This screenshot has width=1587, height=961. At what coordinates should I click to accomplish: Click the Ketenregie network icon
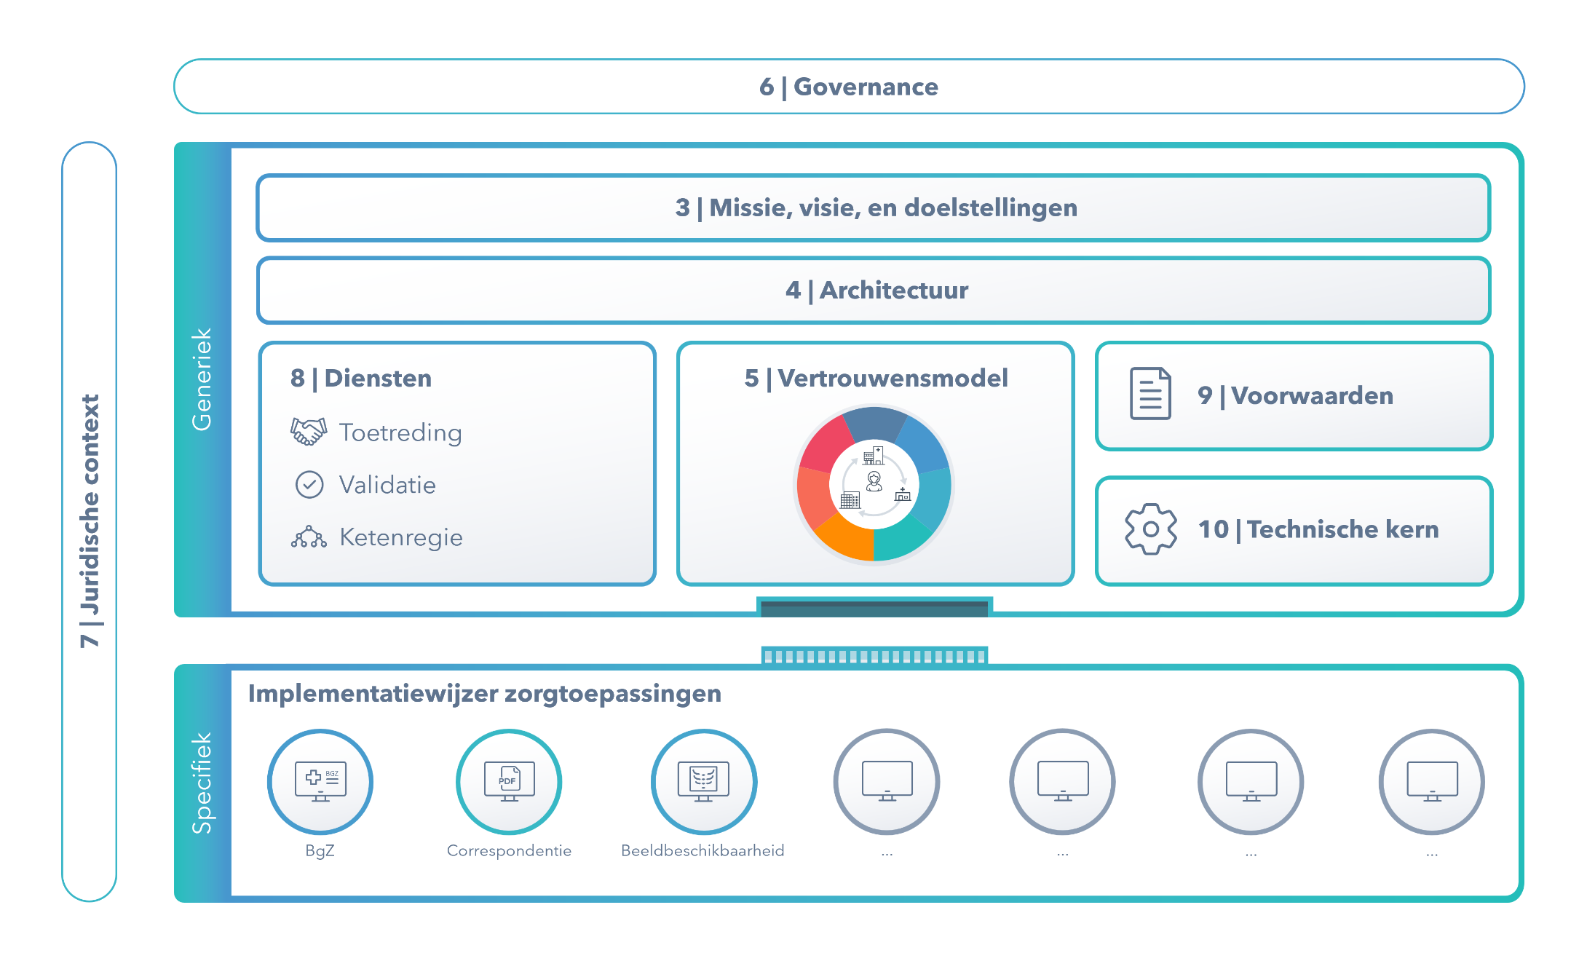point(309,537)
